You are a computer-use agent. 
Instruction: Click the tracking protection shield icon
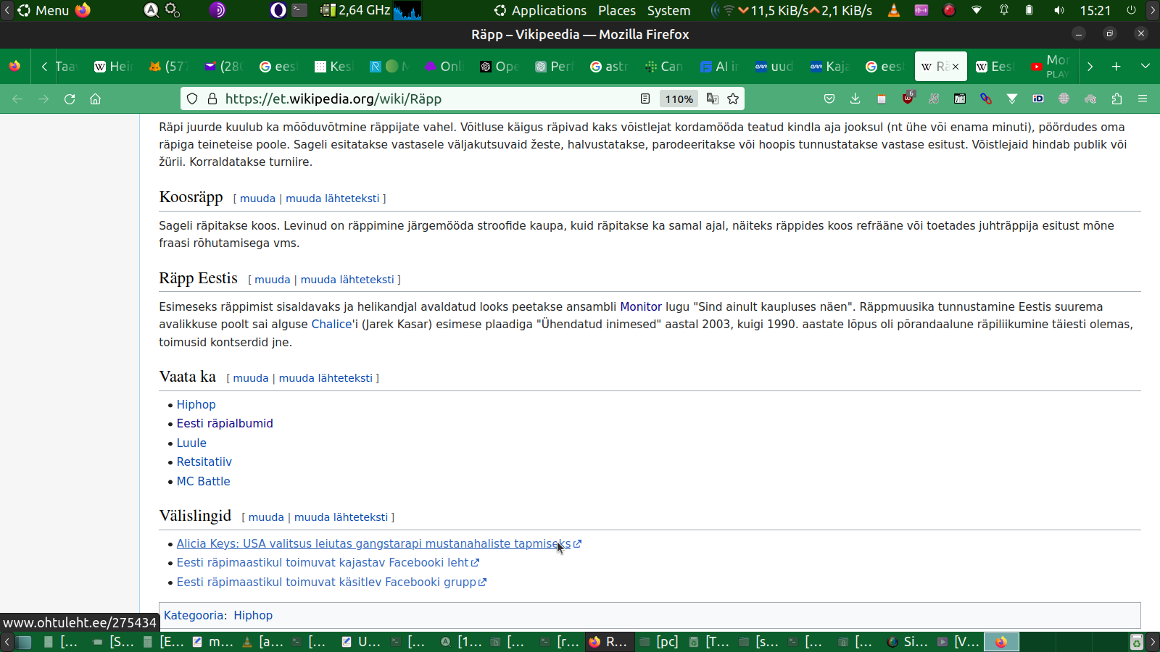pyautogui.click(x=192, y=99)
